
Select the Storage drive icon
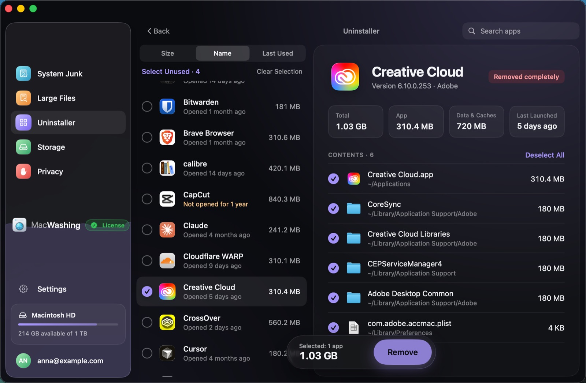tap(23, 147)
